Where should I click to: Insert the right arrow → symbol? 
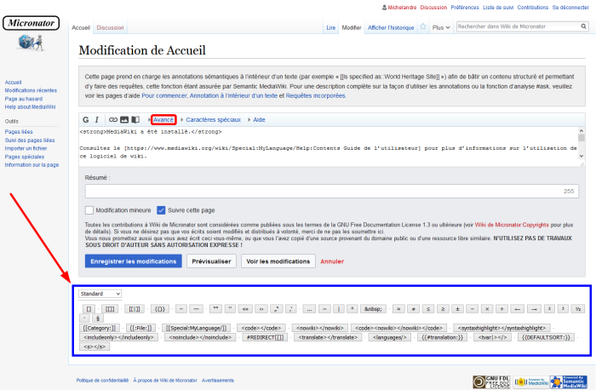534,309
